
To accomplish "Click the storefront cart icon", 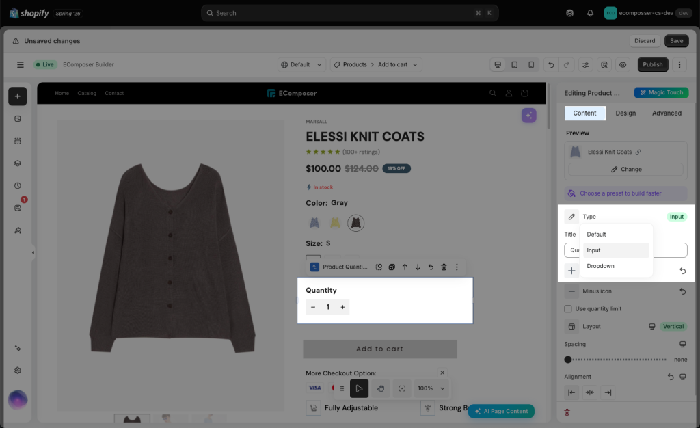I will click(524, 93).
